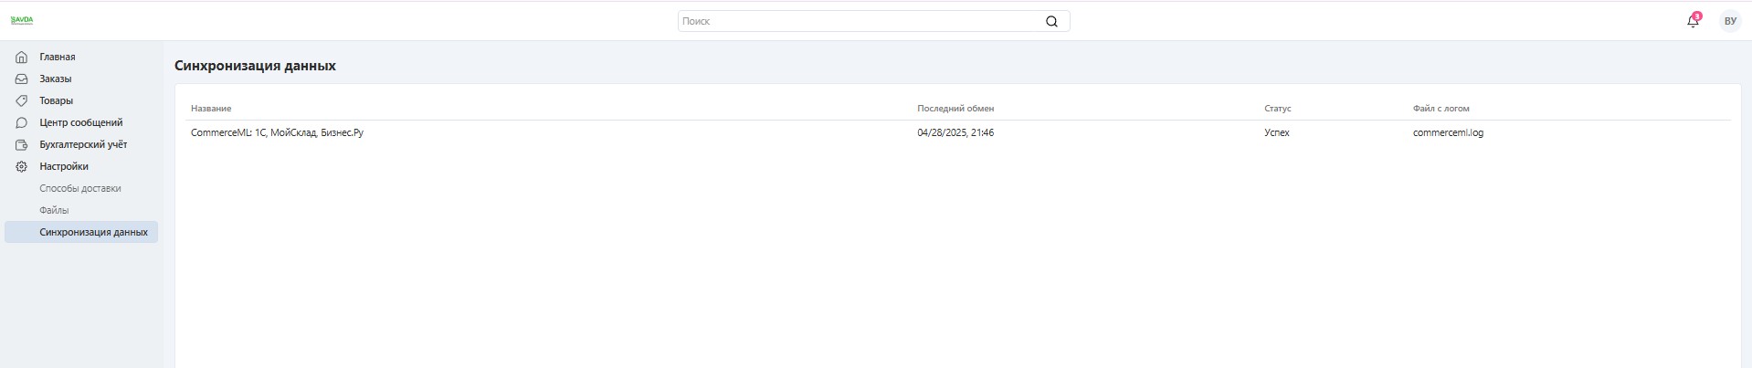Focus the Поиск search field
The image size is (1752, 368).
point(859,21)
